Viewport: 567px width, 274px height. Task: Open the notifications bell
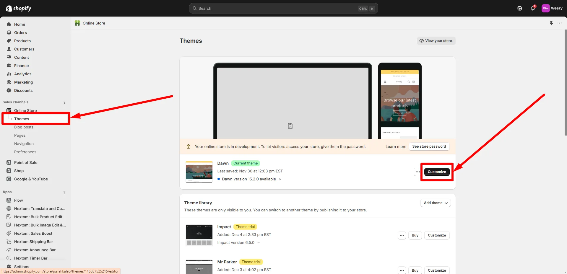[533, 8]
